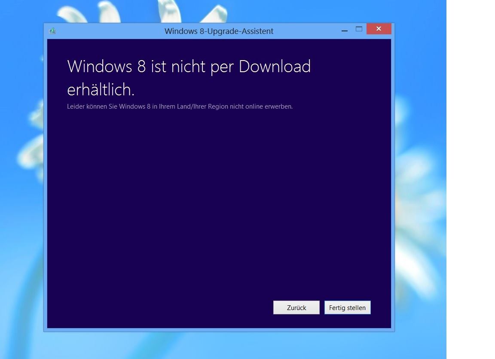Click the heading 'Windows 8 ist nicht per Download erhältlich.'
The height and width of the screenshot is (359, 495).
click(x=189, y=78)
